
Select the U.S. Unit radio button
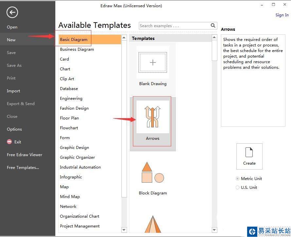click(x=237, y=188)
